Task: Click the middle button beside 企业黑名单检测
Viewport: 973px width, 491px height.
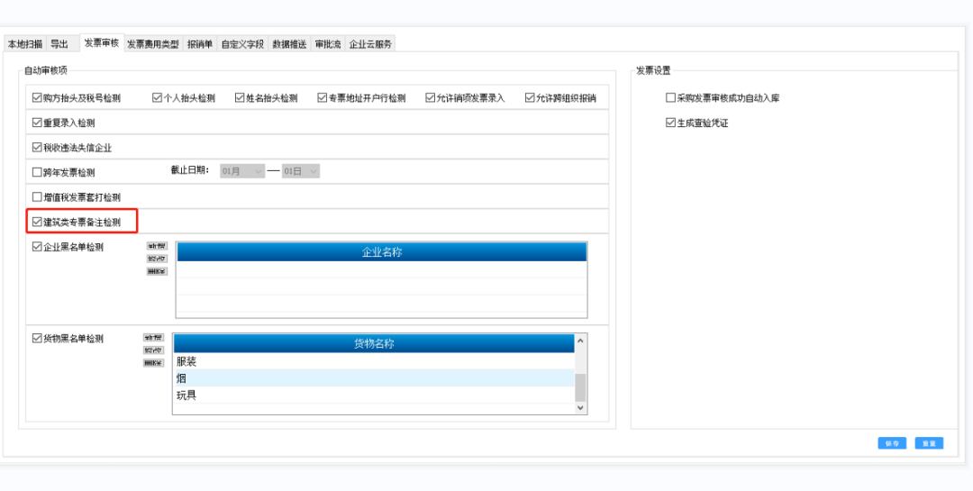Action: tap(157, 259)
